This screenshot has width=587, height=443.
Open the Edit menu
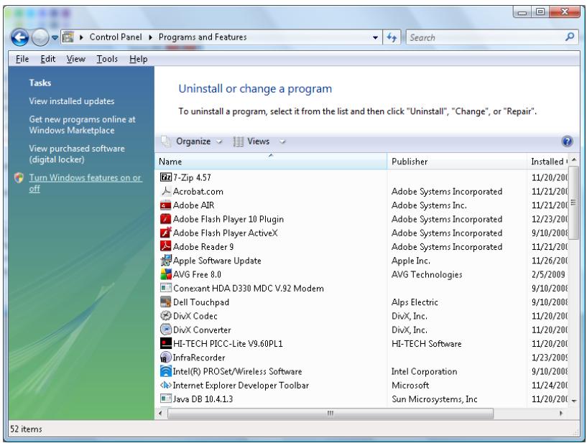[48, 59]
